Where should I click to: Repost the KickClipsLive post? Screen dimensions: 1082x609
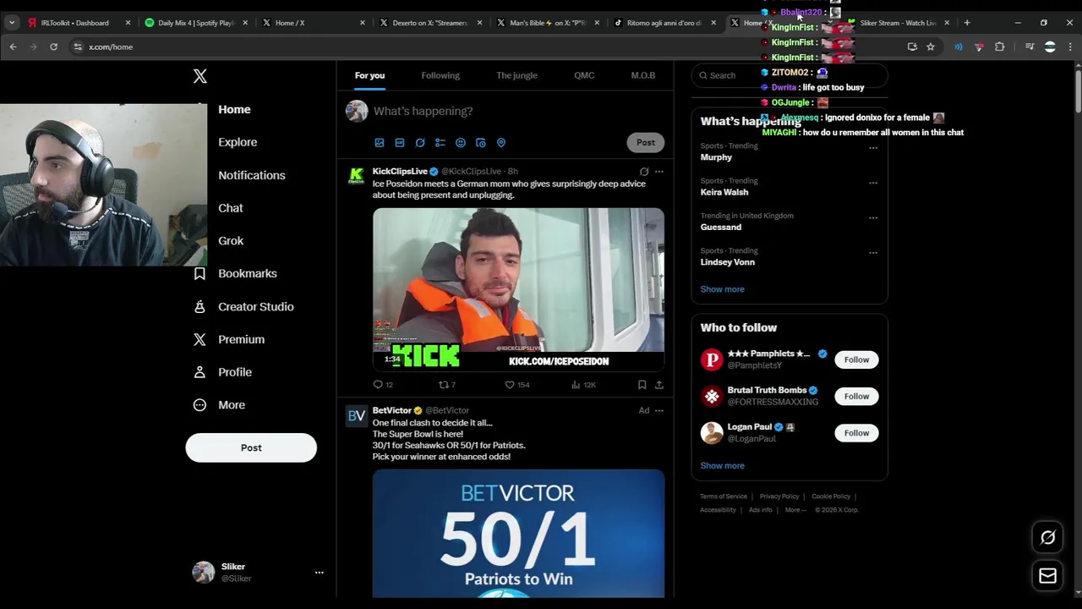(x=447, y=385)
